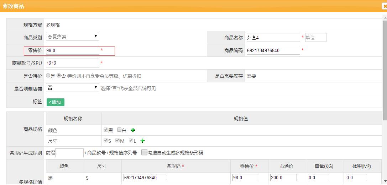Click the 市场价 field showing 200.0
Viewport: 387px width, 185px height.
(x=283, y=178)
